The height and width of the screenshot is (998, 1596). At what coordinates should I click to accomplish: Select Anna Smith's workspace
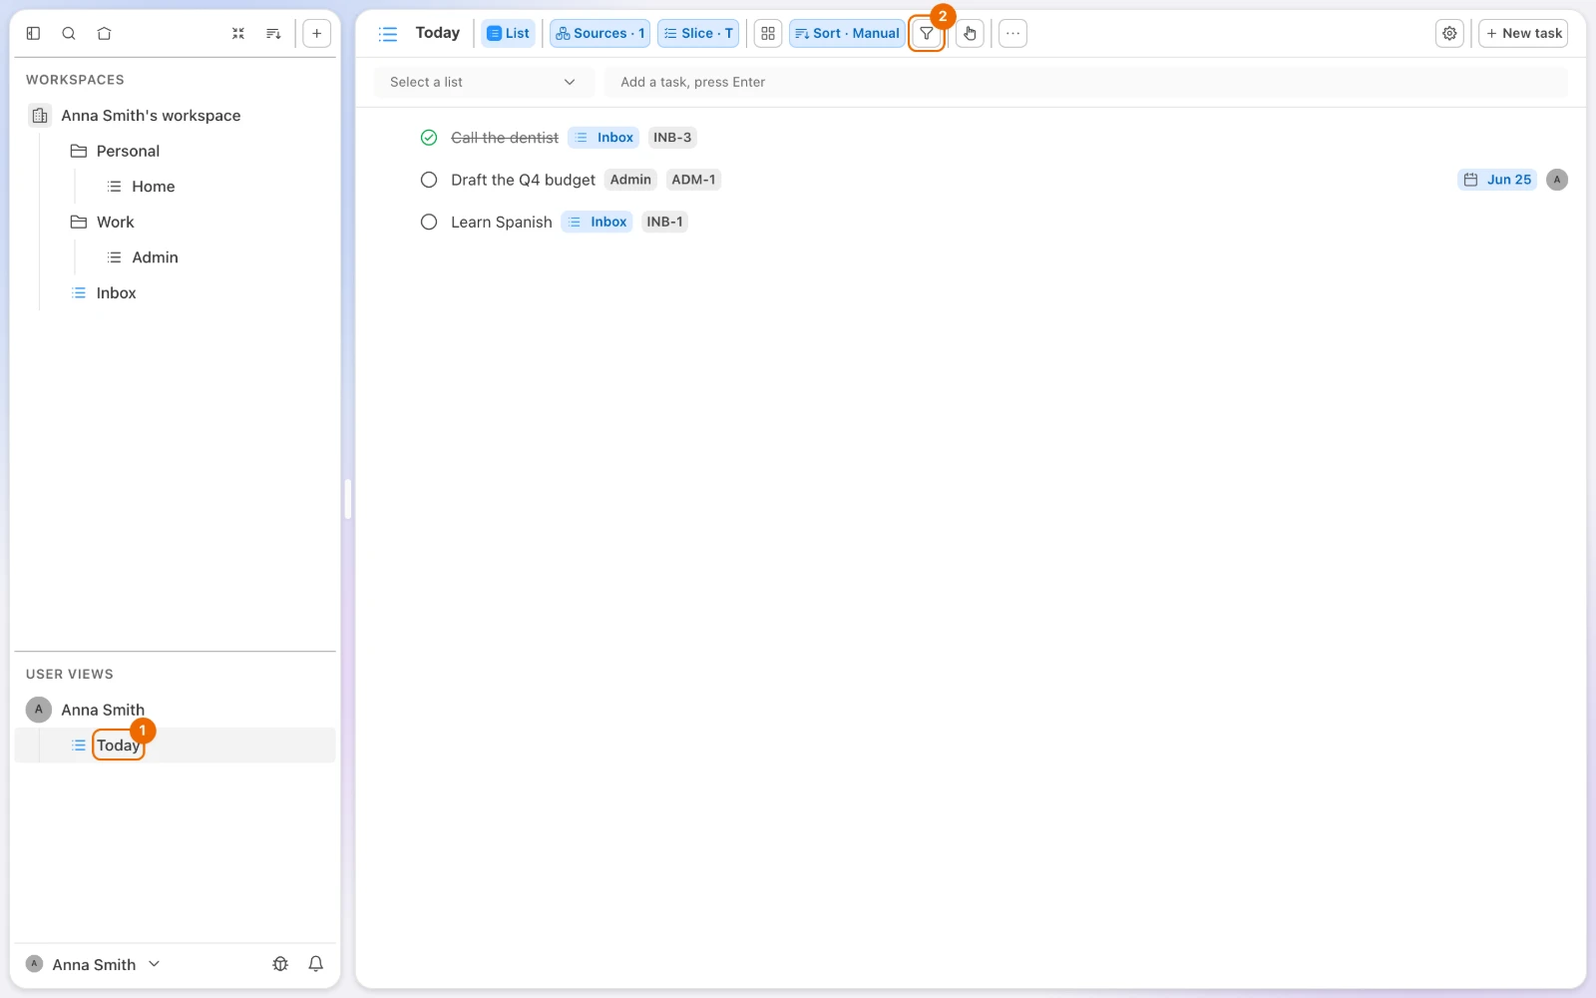[151, 116]
